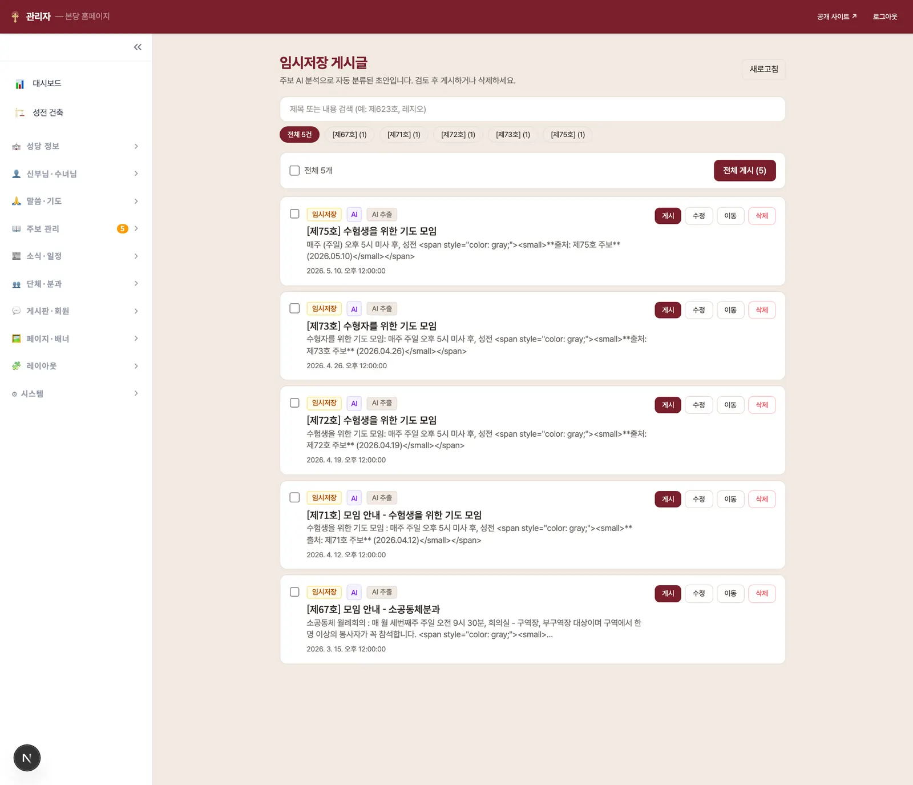Image resolution: width=913 pixels, height=785 pixels.
Task: Open the [제67호] 모임 안내 - 소공동체분과 title
Action: (373, 609)
